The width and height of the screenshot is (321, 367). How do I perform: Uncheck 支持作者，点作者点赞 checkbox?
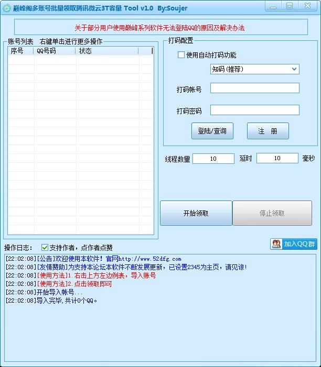[45, 248]
